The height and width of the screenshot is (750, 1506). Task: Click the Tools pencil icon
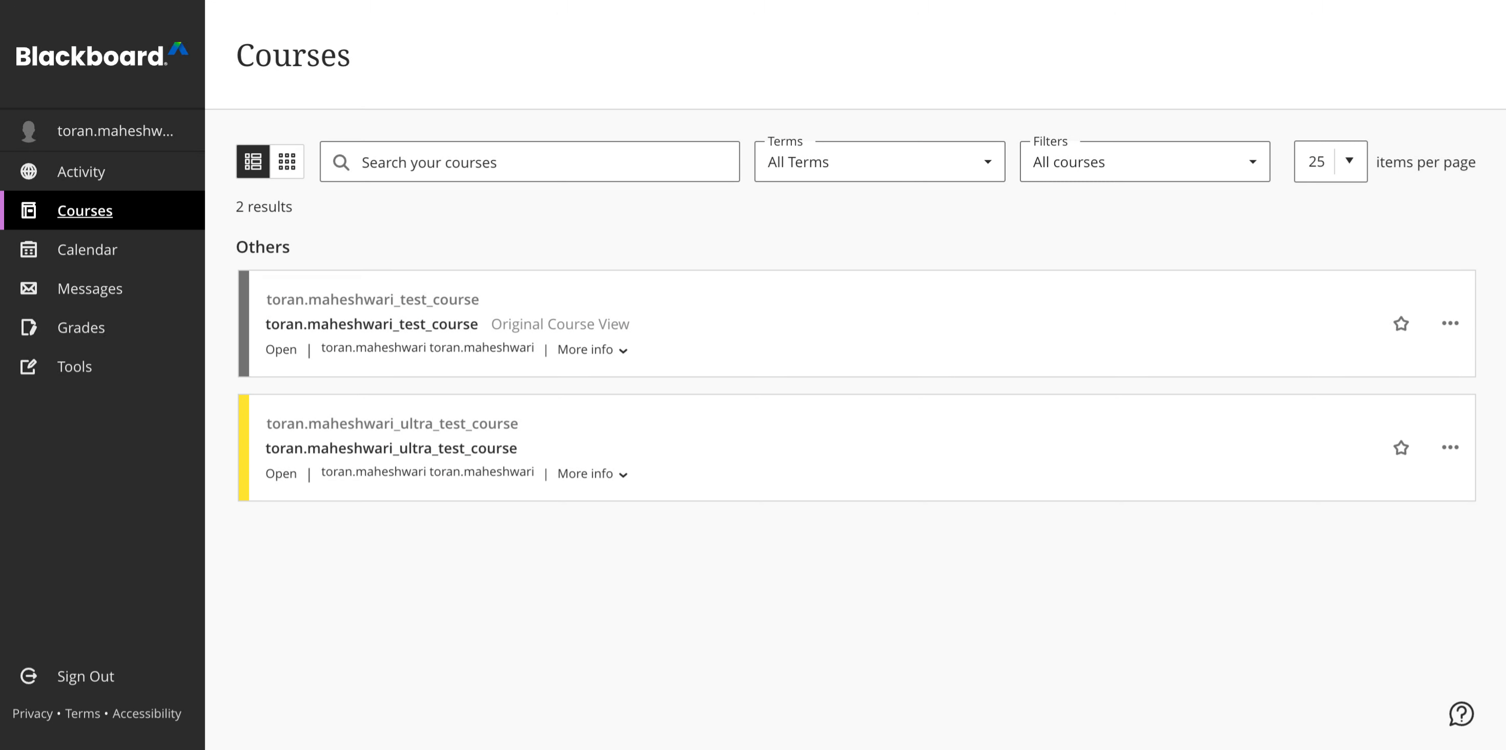[x=29, y=366]
